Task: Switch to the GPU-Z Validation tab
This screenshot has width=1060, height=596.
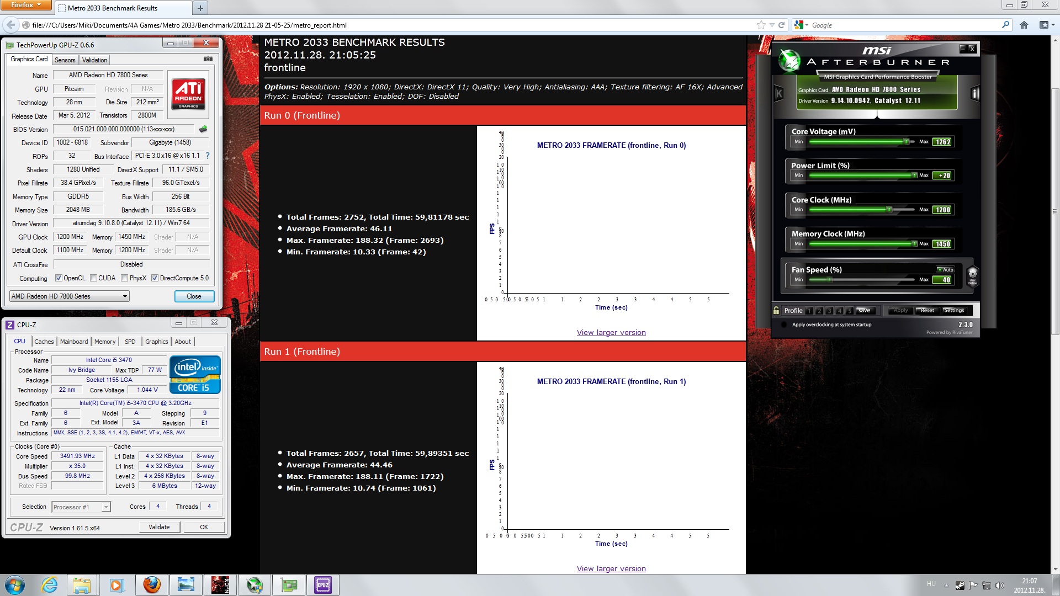Action: [95, 60]
